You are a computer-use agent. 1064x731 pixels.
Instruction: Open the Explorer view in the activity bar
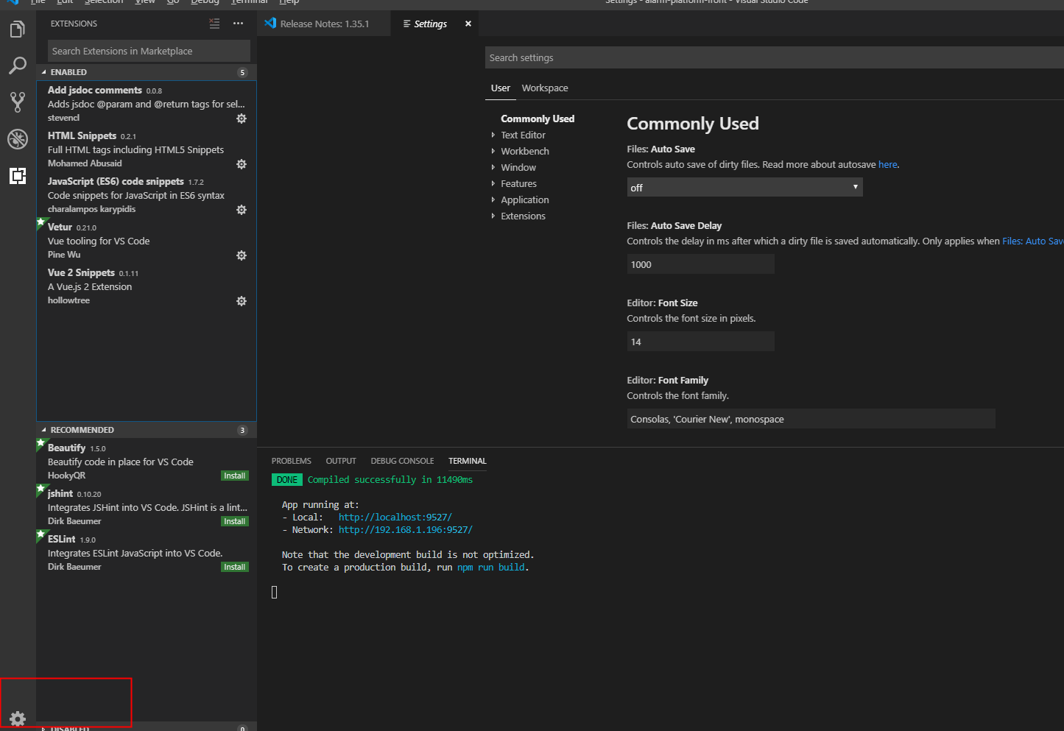pos(18,29)
